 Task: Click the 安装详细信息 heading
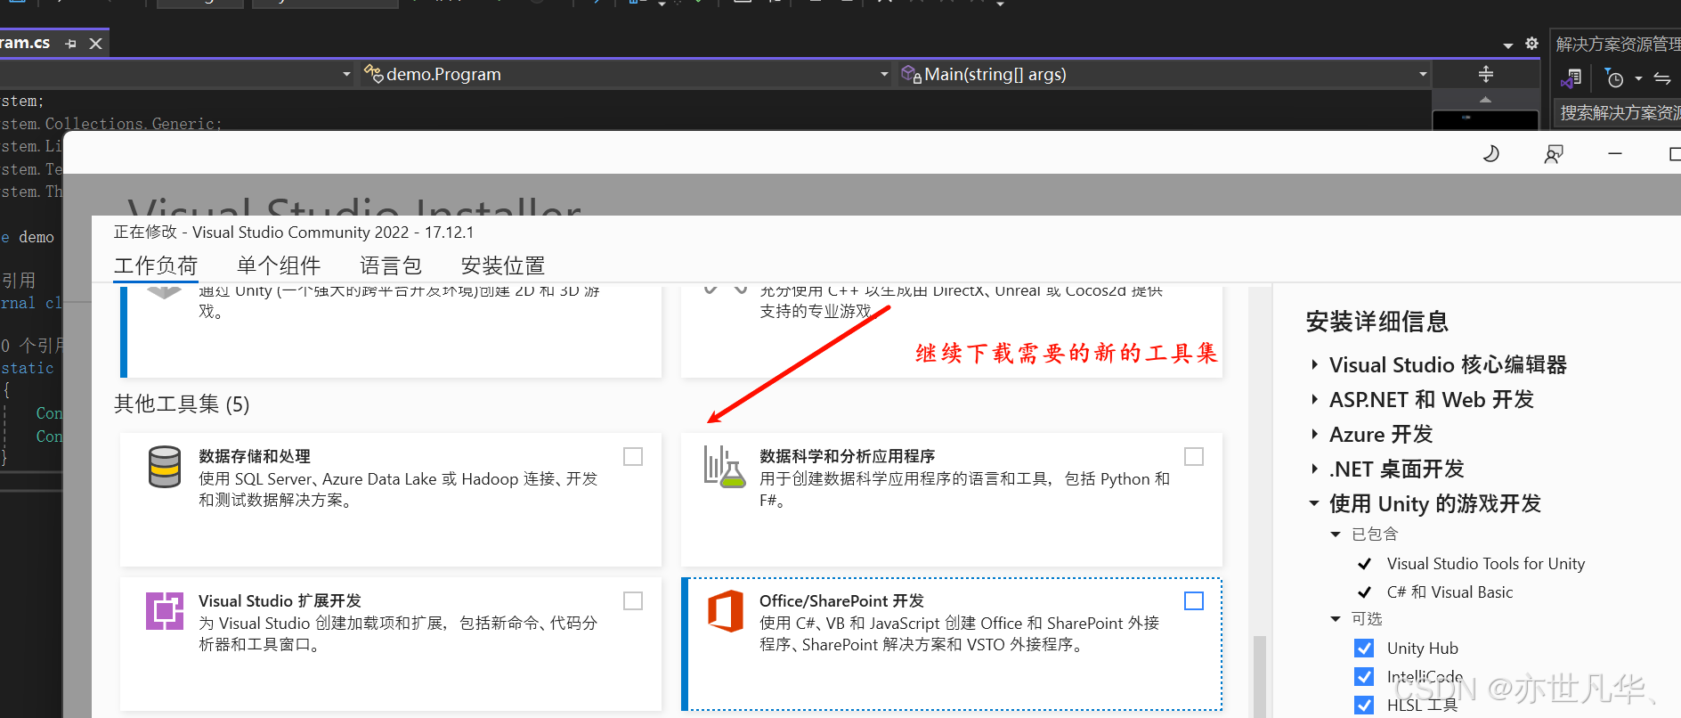point(1377,322)
